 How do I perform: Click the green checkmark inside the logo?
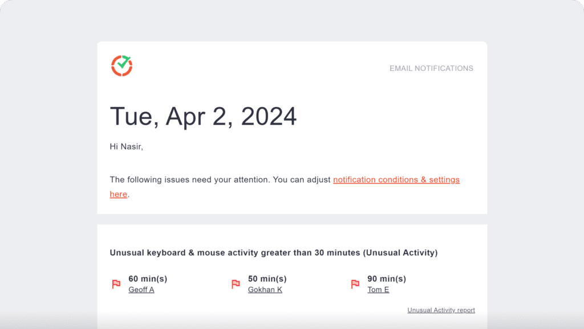click(123, 63)
